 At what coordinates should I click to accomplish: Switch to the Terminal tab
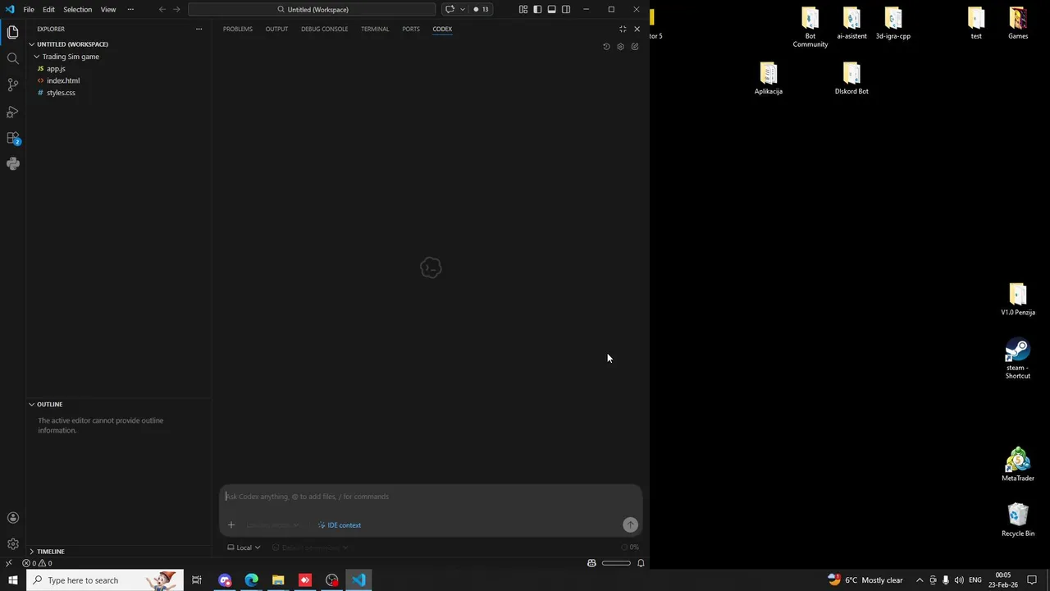coord(375,29)
